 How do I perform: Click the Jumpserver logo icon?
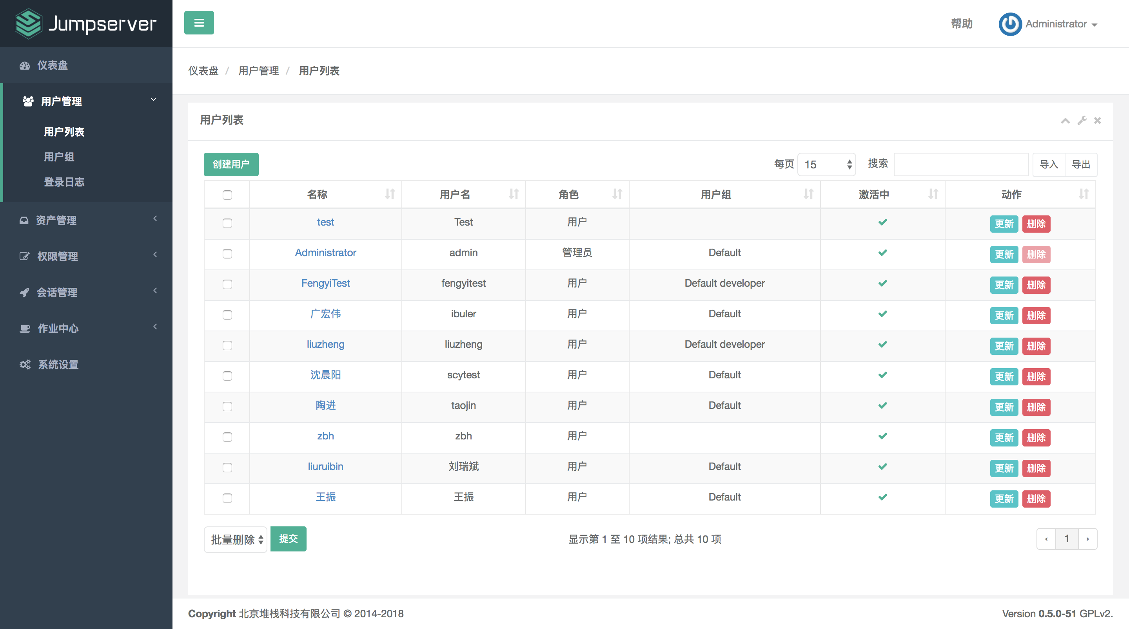click(x=28, y=23)
